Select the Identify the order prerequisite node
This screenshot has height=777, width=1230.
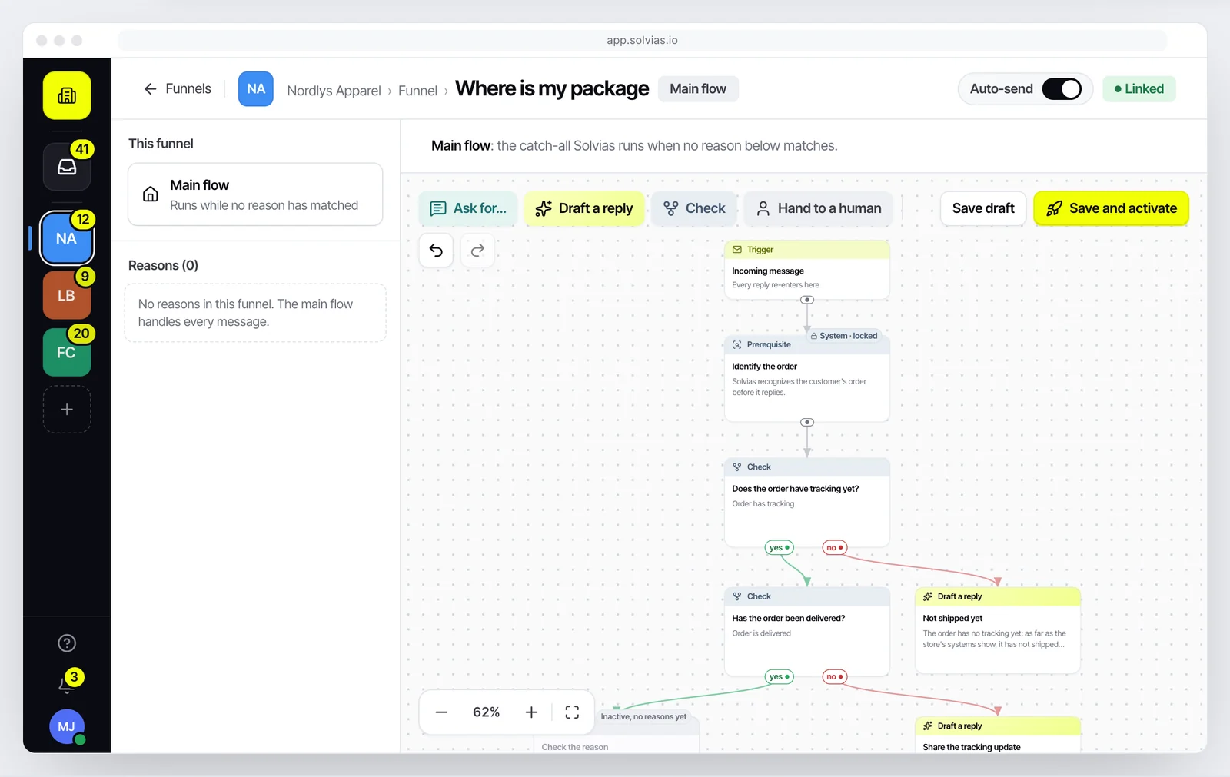pyautogui.click(x=807, y=378)
